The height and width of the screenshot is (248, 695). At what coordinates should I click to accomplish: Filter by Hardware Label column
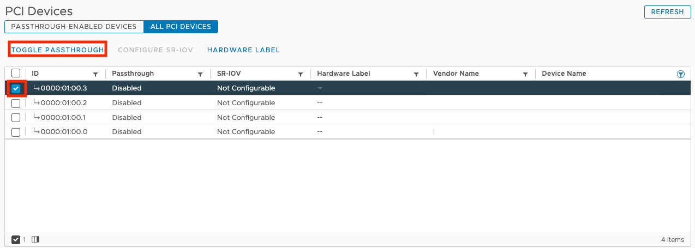click(416, 74)
